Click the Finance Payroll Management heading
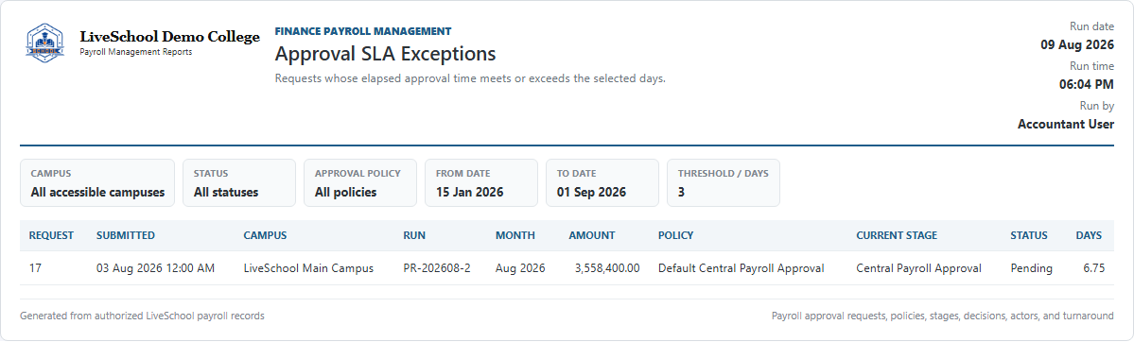This screenshot has width=1134, height=342. point(363,31)
